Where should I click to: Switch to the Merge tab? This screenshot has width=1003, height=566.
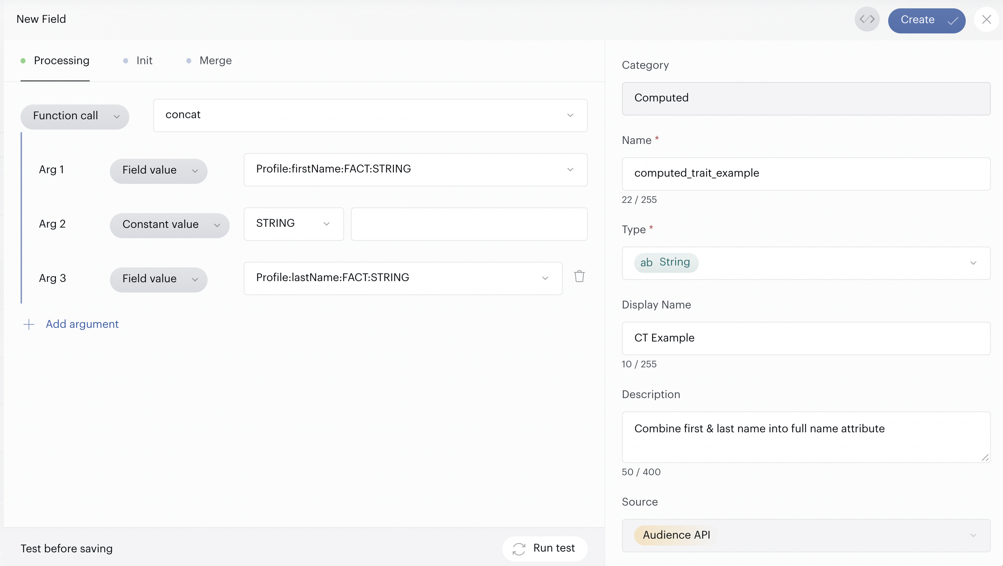tap(209, 61)
